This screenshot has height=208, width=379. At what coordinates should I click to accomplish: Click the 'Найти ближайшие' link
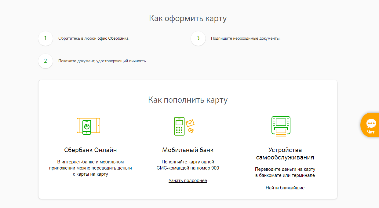pos(285,188)
